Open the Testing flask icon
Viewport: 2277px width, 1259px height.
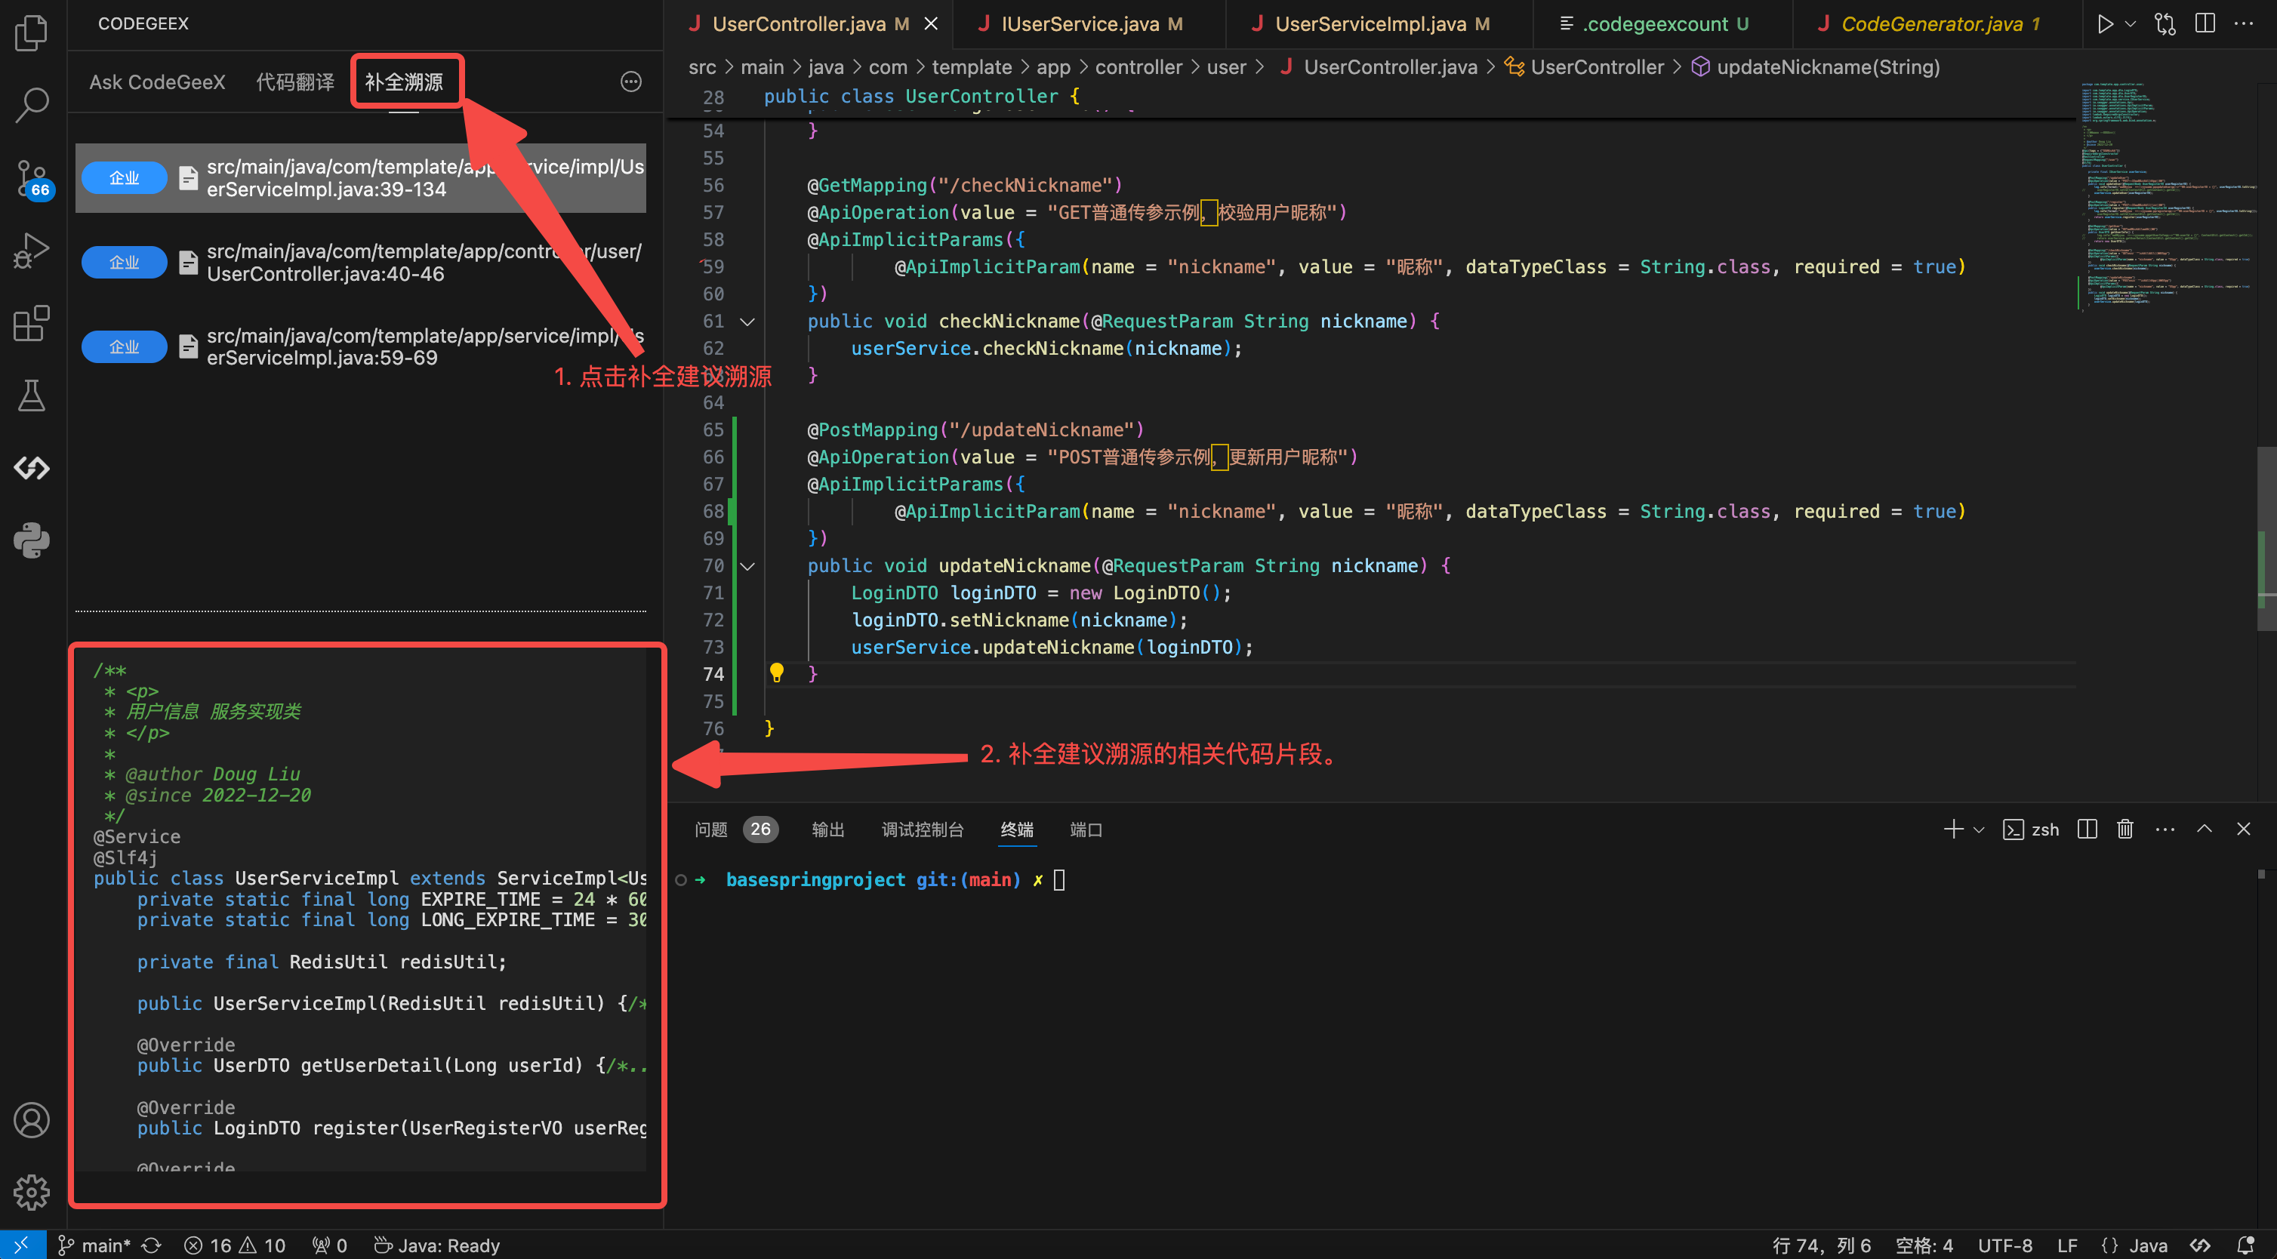(32, 396)
